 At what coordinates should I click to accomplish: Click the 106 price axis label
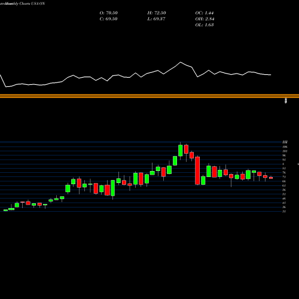coord(285,147)
